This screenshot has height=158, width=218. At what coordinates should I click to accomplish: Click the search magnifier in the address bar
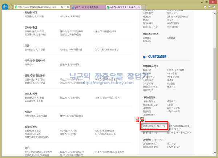(62, 7)
